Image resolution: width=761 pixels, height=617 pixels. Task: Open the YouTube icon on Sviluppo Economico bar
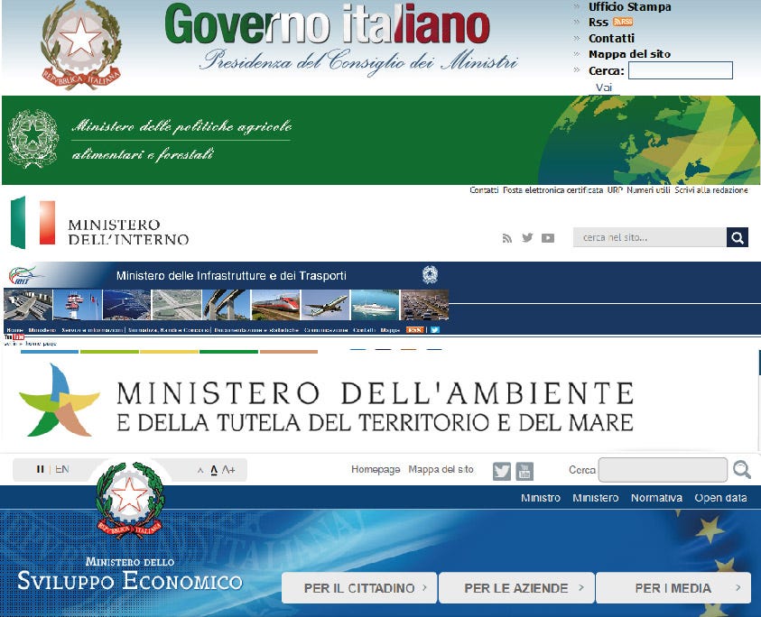[524, 471]
